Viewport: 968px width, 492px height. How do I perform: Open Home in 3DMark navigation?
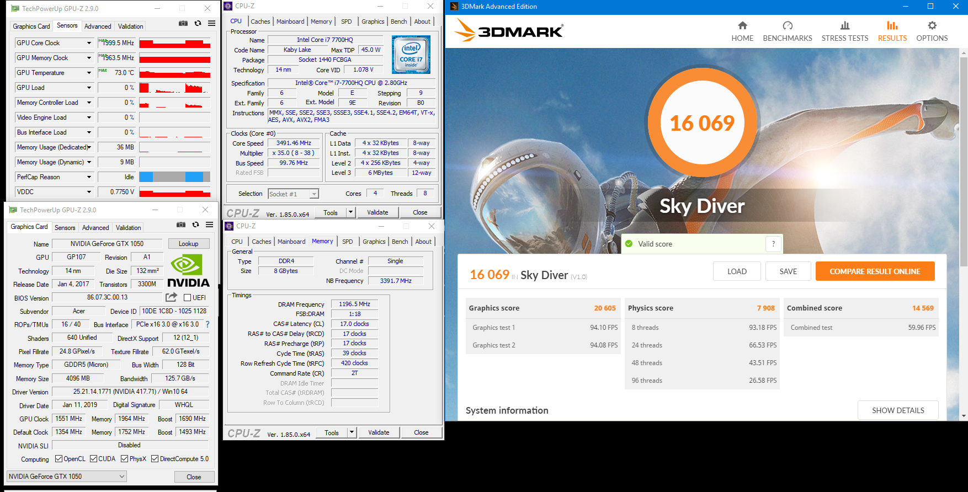(x=742, y=31)
